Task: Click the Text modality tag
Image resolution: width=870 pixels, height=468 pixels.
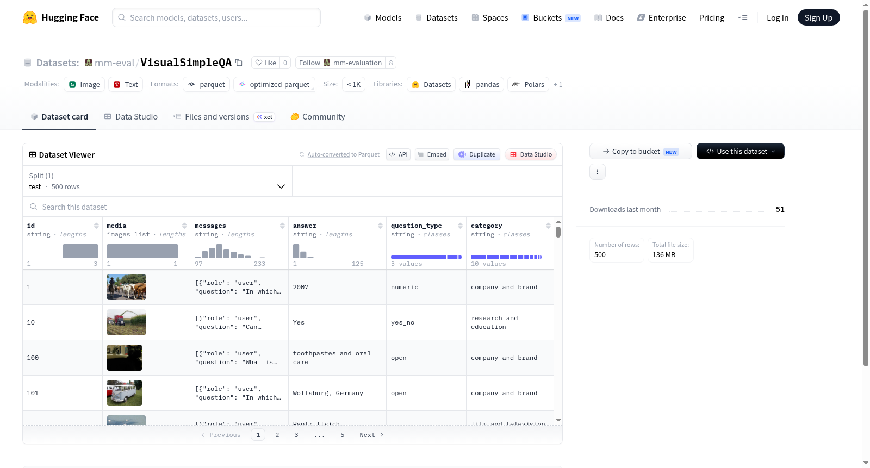Action: point(126,84)
